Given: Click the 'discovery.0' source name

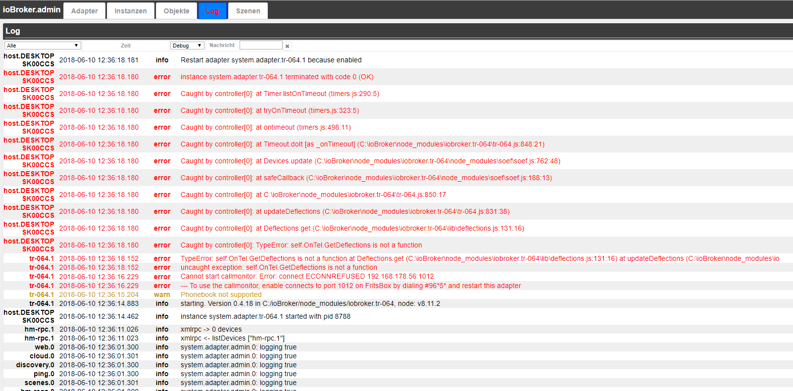Looking at the screenshot, I should click(35, 365).
